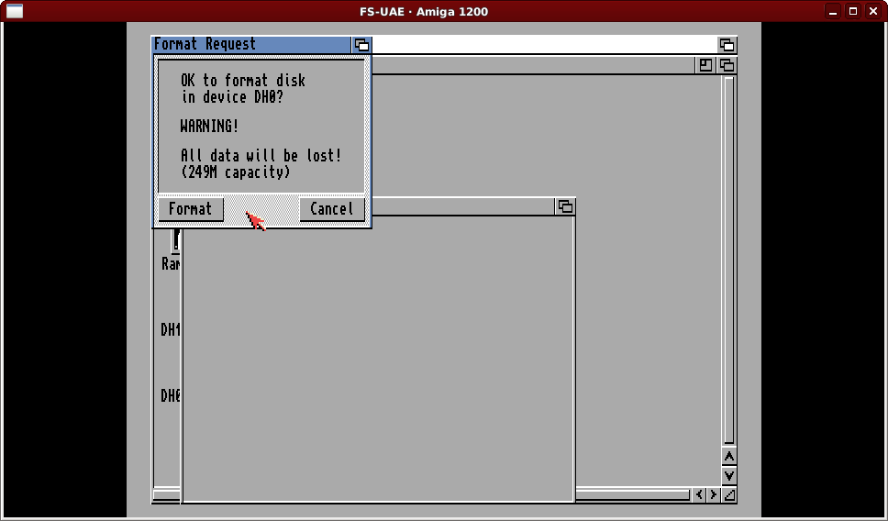Click depth gadget of the inner front window
This screenshot has height=521, width=888.
pyautogui.click(x=565, y=206)
